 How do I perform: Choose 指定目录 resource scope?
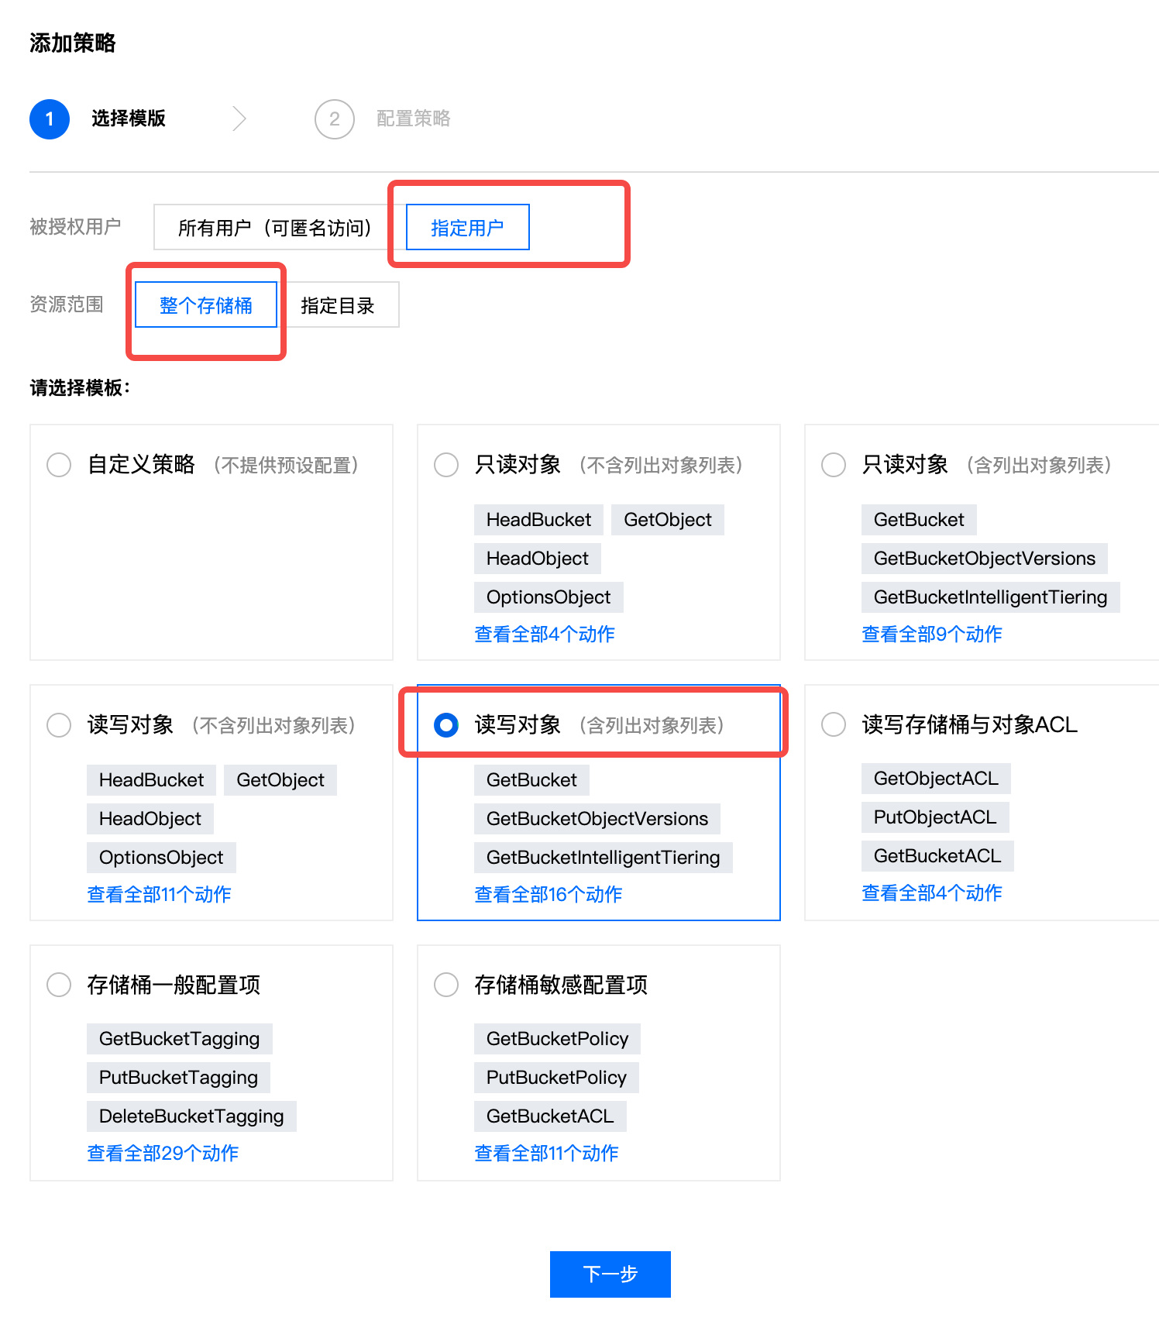pyautogui.click(x=338, y=304)
